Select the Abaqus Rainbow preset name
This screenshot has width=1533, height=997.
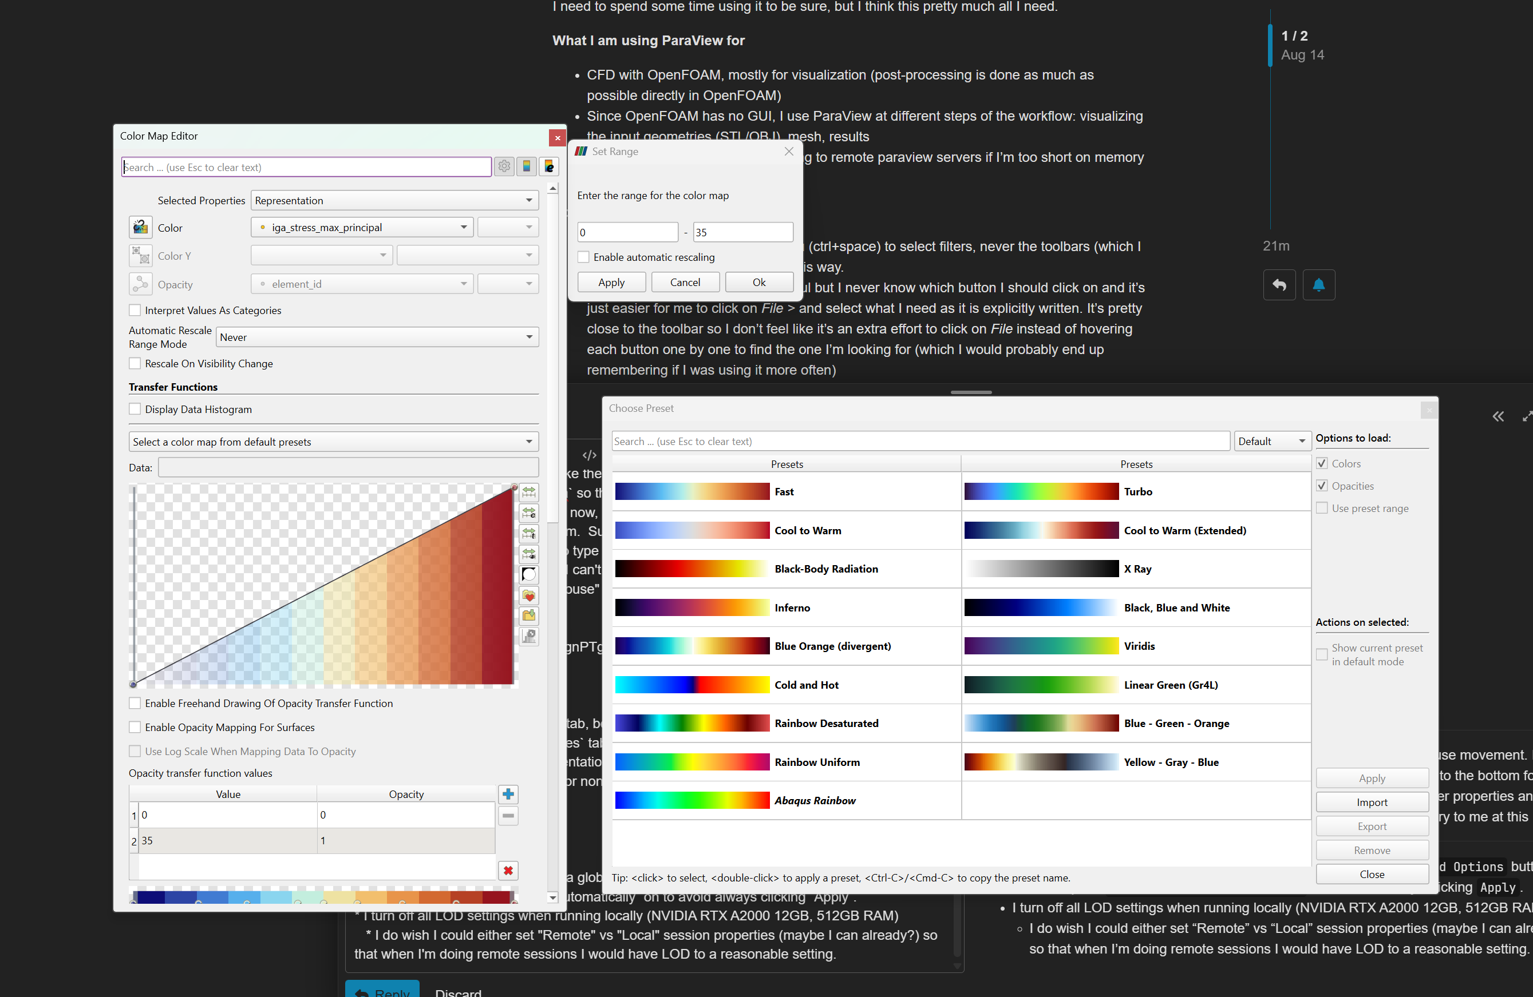pos(815,800)
